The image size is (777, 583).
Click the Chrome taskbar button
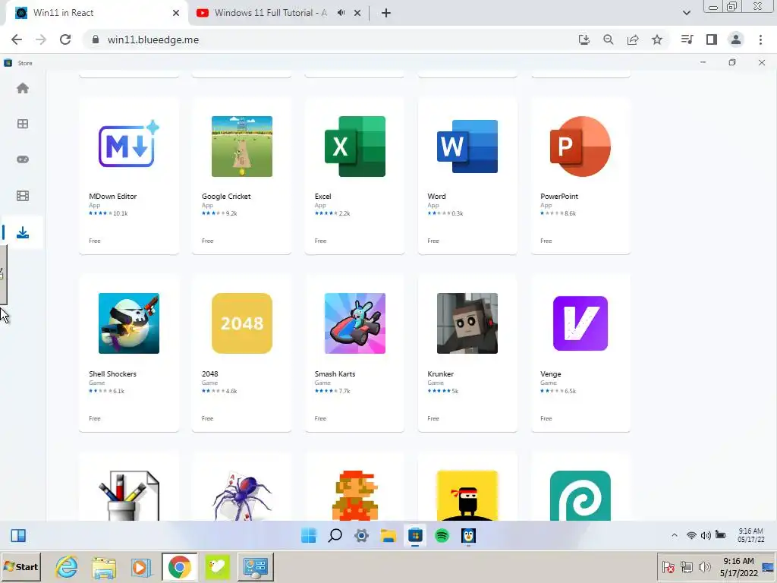[179, 566]
